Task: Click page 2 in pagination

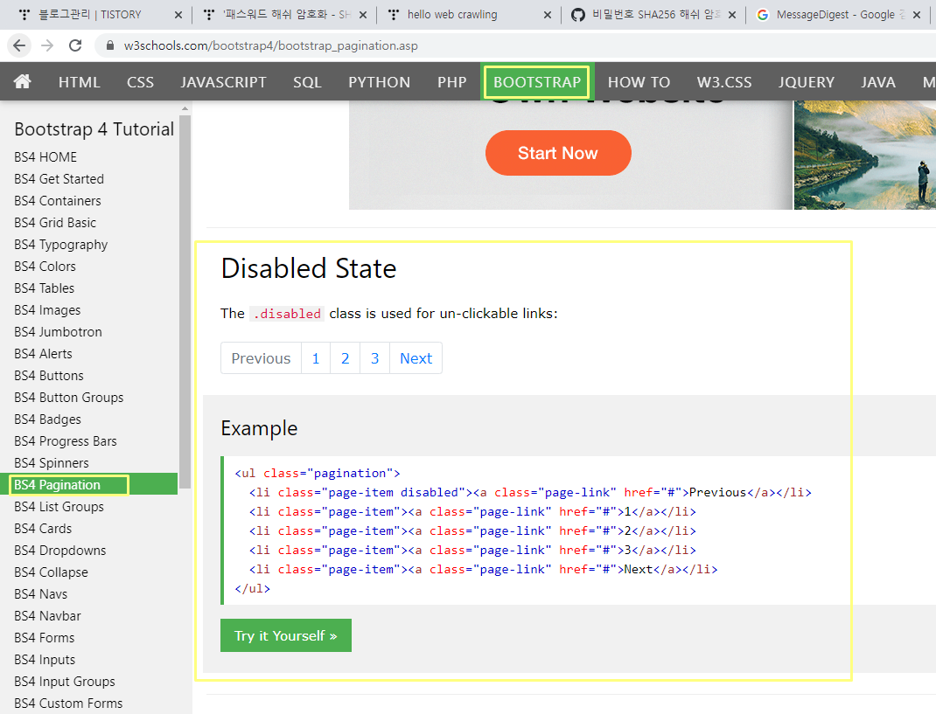Action: pos(345,358)
